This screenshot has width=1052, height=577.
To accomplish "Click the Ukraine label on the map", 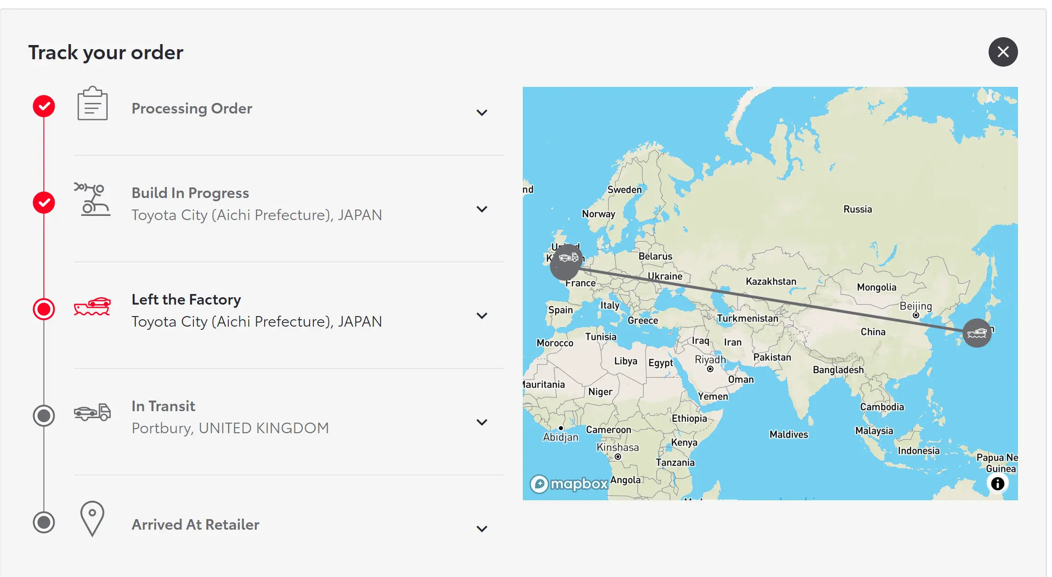I will (x=665, y=276).
